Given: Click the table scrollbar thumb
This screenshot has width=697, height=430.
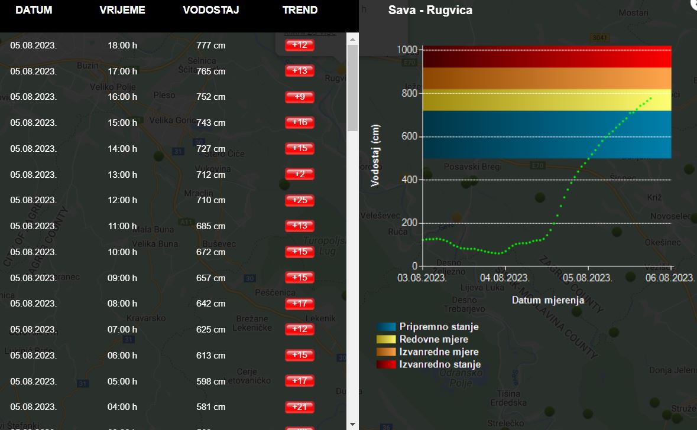Looking at the screenshot, I should pos(352,88).
